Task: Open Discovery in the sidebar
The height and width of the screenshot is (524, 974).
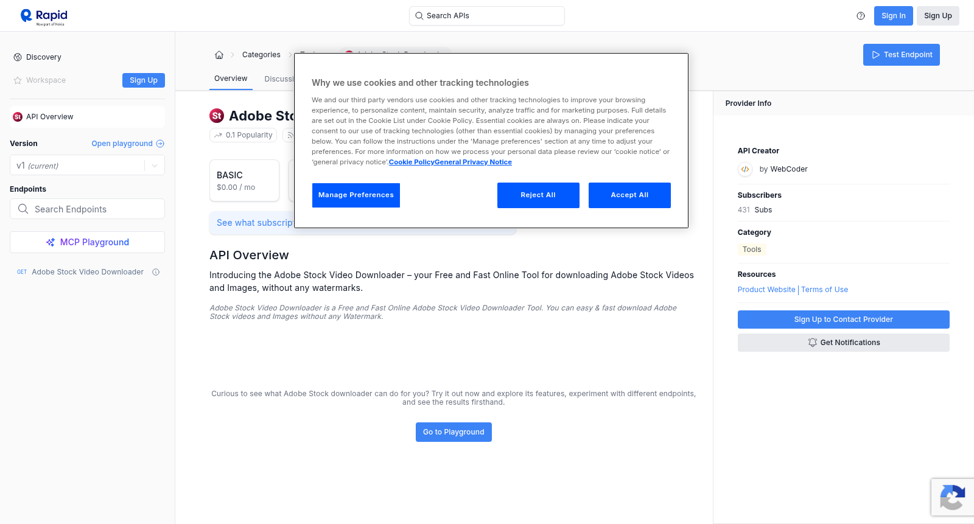Action: click(x=44, y=57)
